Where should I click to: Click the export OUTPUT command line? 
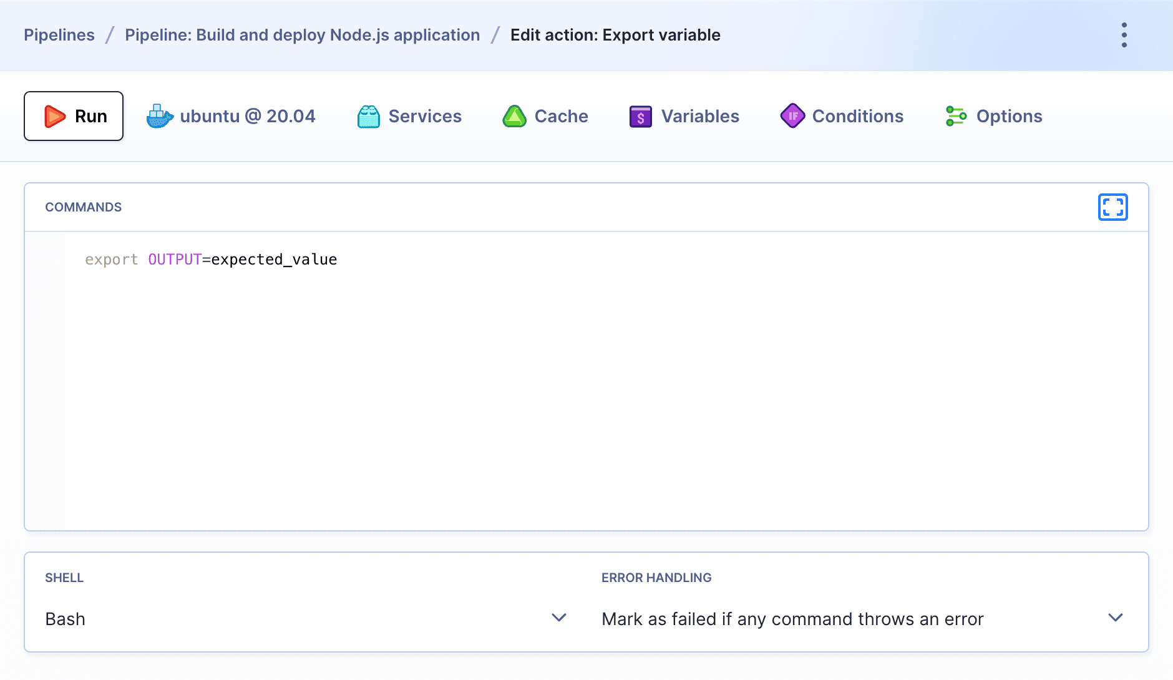pos(212,259)
